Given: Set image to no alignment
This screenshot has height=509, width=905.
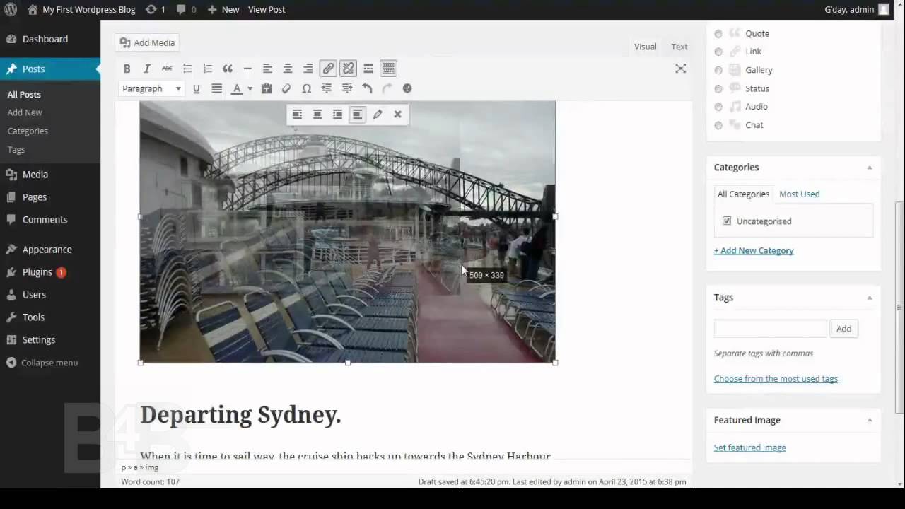Looking at the screenshot, I should [358, 115].
